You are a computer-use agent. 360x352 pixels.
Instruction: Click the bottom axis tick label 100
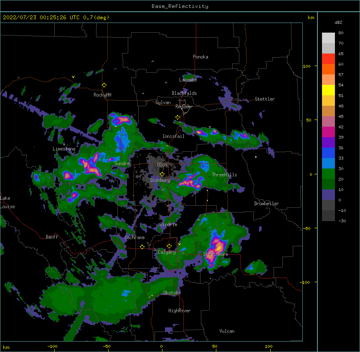pyautogui.click(x=269, y=346)
